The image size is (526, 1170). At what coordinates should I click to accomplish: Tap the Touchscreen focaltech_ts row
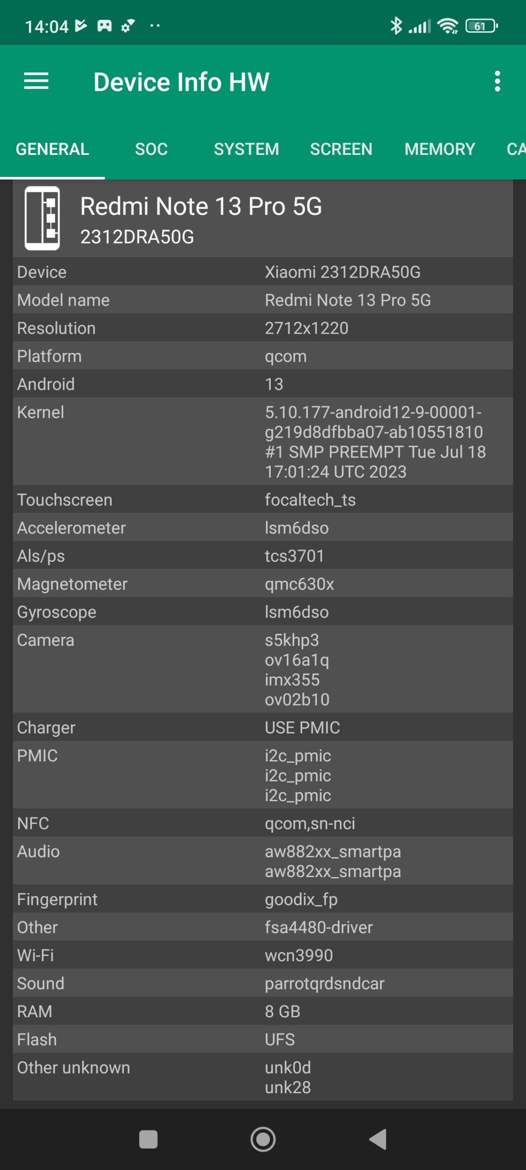coord(263,500)
